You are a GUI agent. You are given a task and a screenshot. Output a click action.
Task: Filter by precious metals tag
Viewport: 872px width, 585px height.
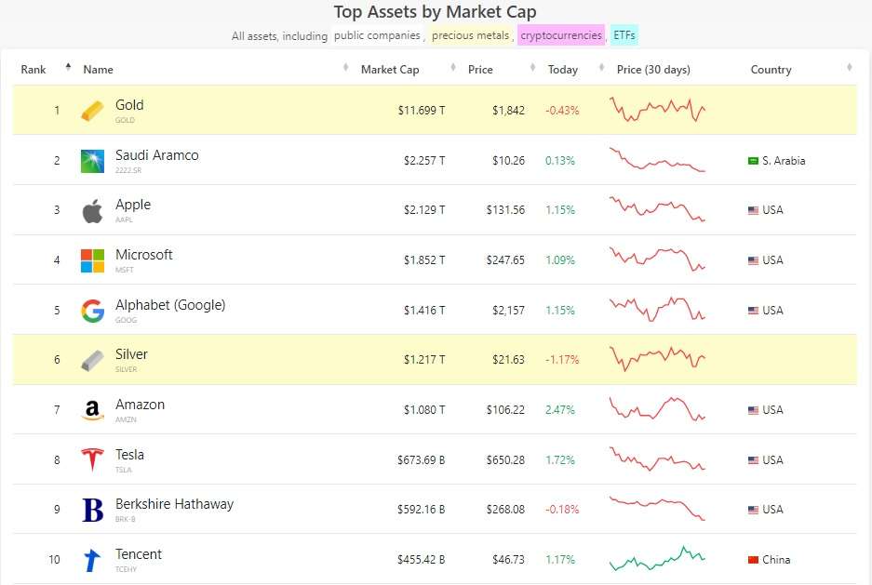(x=471, y=36)
